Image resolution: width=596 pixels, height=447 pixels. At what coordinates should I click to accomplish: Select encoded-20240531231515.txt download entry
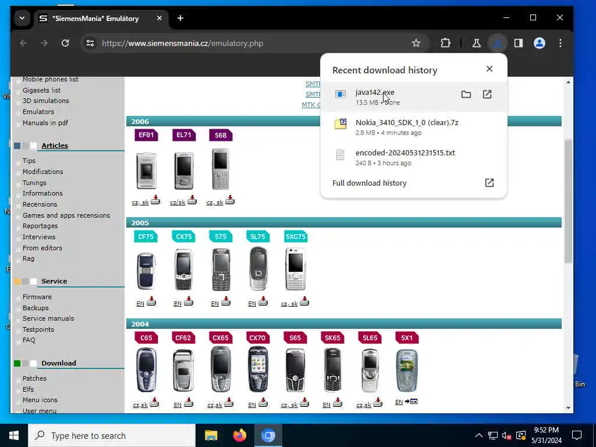coord(414,157)
